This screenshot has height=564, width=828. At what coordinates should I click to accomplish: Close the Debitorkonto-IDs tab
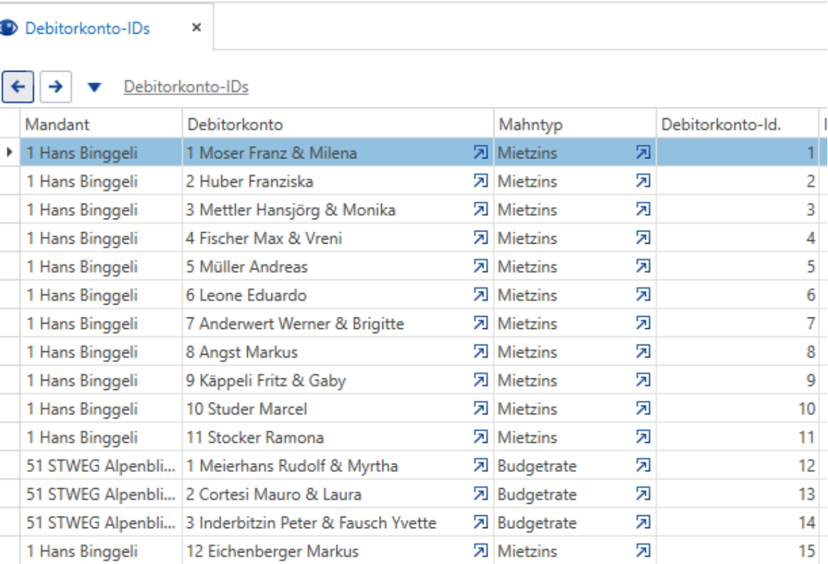point(196,27)
